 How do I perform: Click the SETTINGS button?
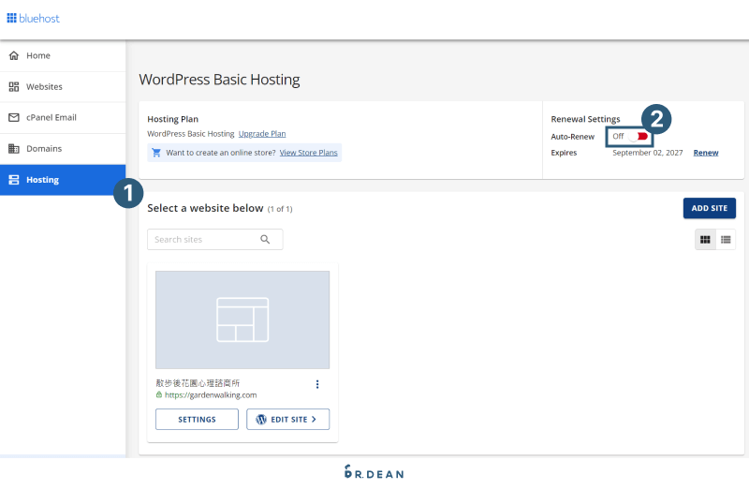point(197,419)
